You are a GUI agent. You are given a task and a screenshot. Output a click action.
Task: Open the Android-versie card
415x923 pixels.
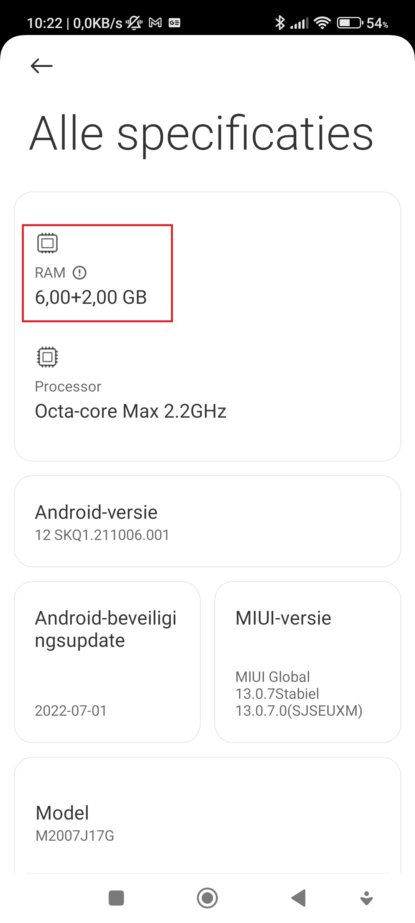(x=207, y=521)
